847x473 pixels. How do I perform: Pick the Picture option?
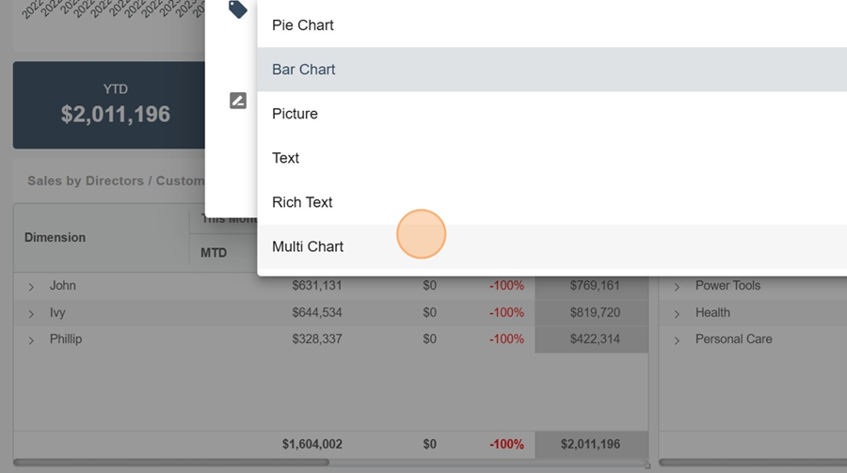point(295,114)
